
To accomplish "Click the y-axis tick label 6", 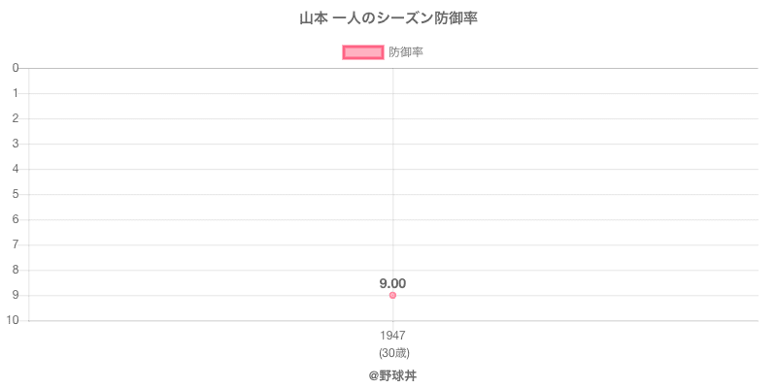I will pos(17,219).
